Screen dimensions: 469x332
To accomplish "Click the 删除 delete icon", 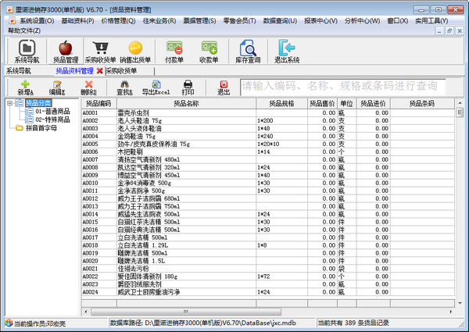I will [x=88, y=87].
